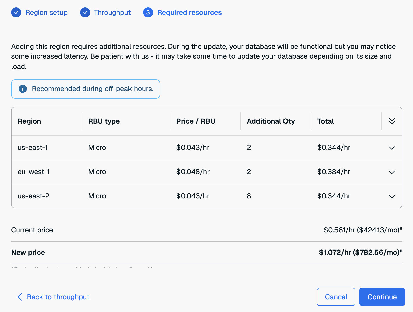This screenshot has height=312, width=413.
Task: Click the RBU type column header
Action: click(x=104, y=121)
